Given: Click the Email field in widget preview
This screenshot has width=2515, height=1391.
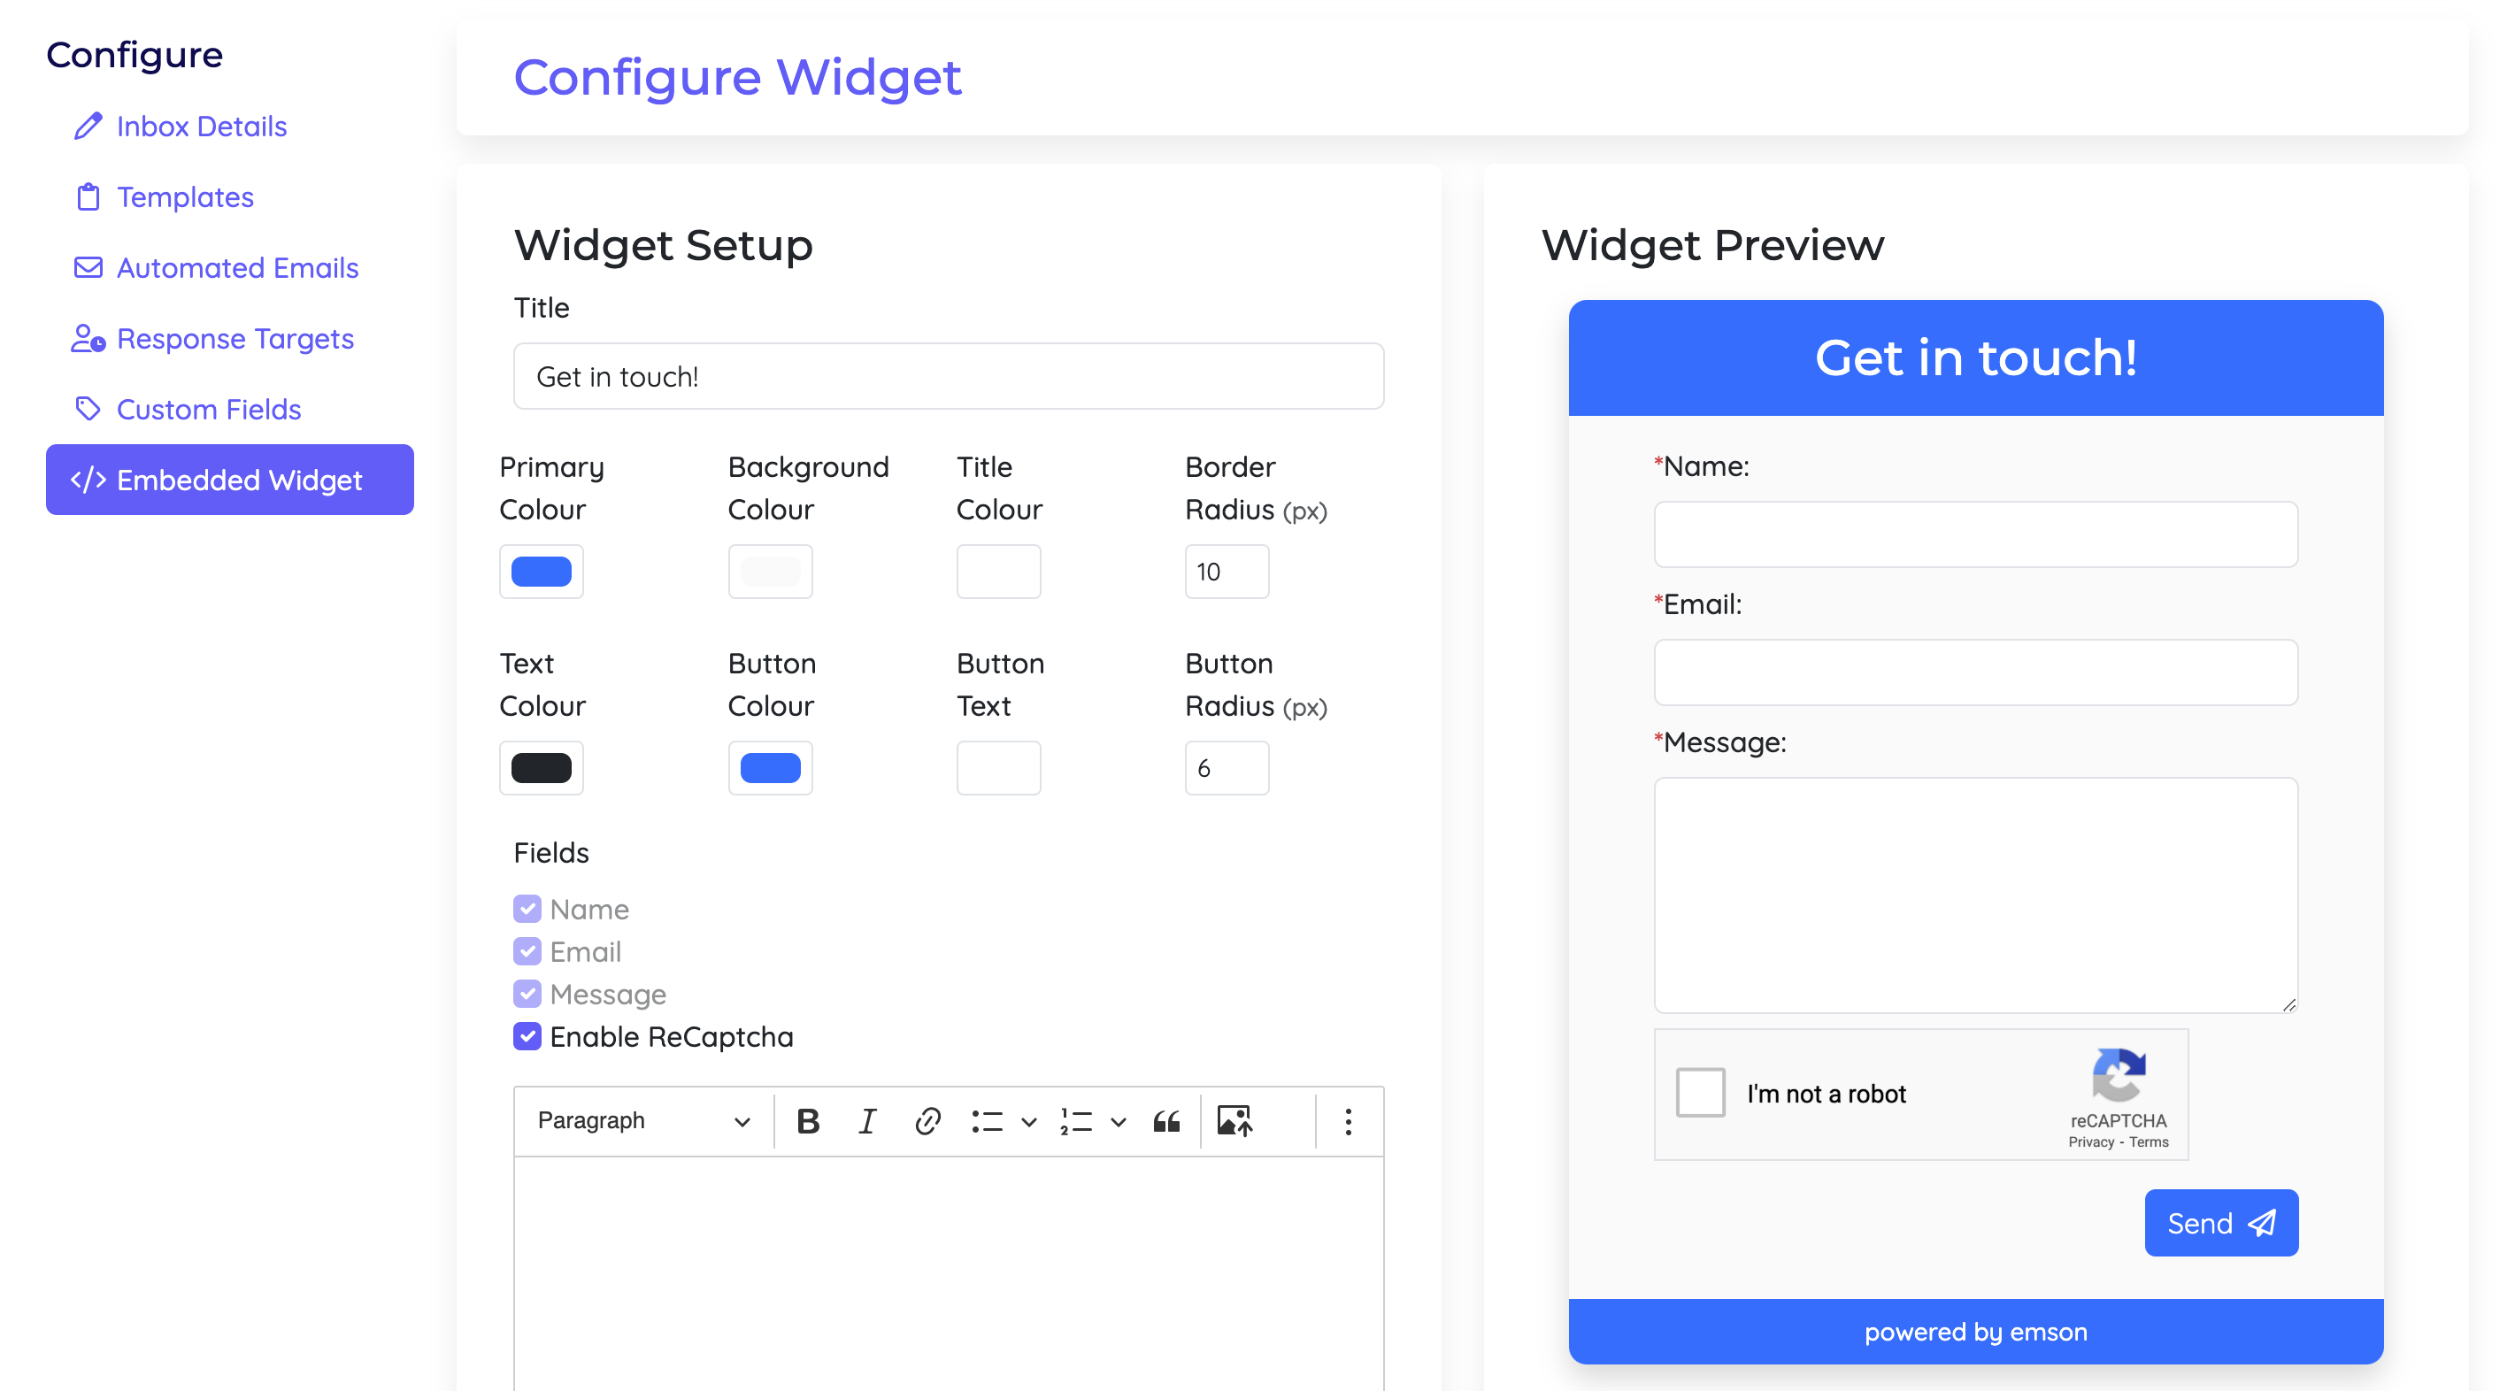Looking at the screenshot, I should point(1975,672).
